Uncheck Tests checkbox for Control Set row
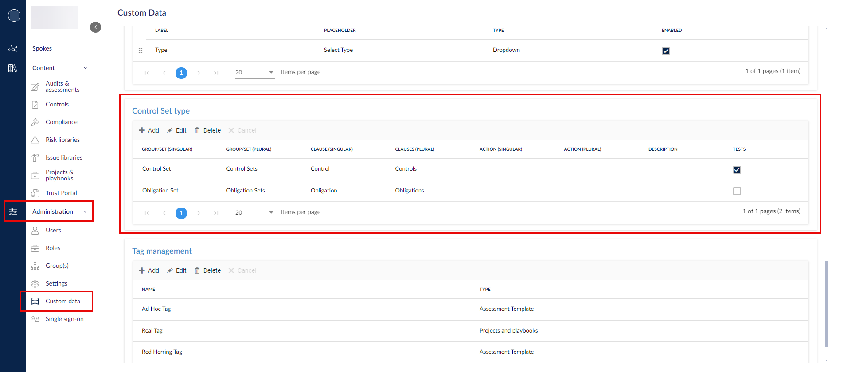 (x=737, y=170)
